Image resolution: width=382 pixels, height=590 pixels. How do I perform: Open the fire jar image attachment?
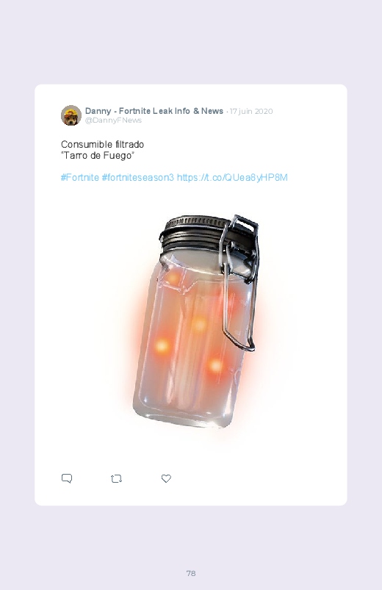(195, 322)
